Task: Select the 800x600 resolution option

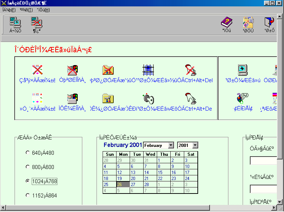Action: pyautogui.click(x=28, y=167)
